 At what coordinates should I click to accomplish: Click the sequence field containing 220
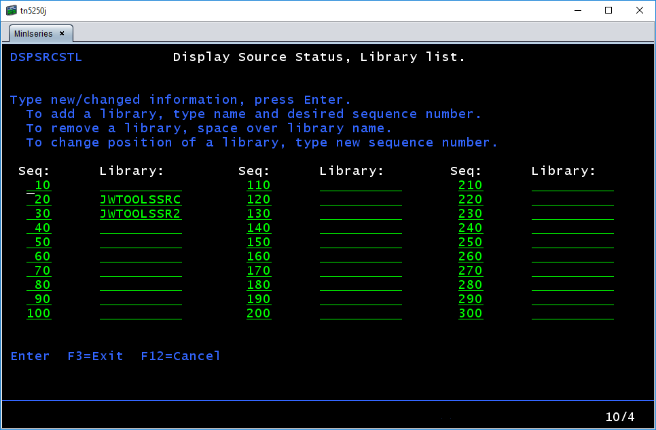point(471,199)
